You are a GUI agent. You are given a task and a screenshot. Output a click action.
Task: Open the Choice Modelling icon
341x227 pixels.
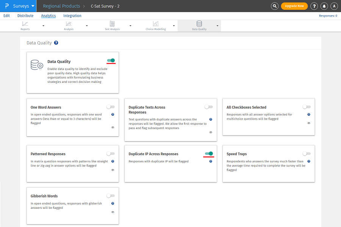pyautogui.click(x=156, y=24)
